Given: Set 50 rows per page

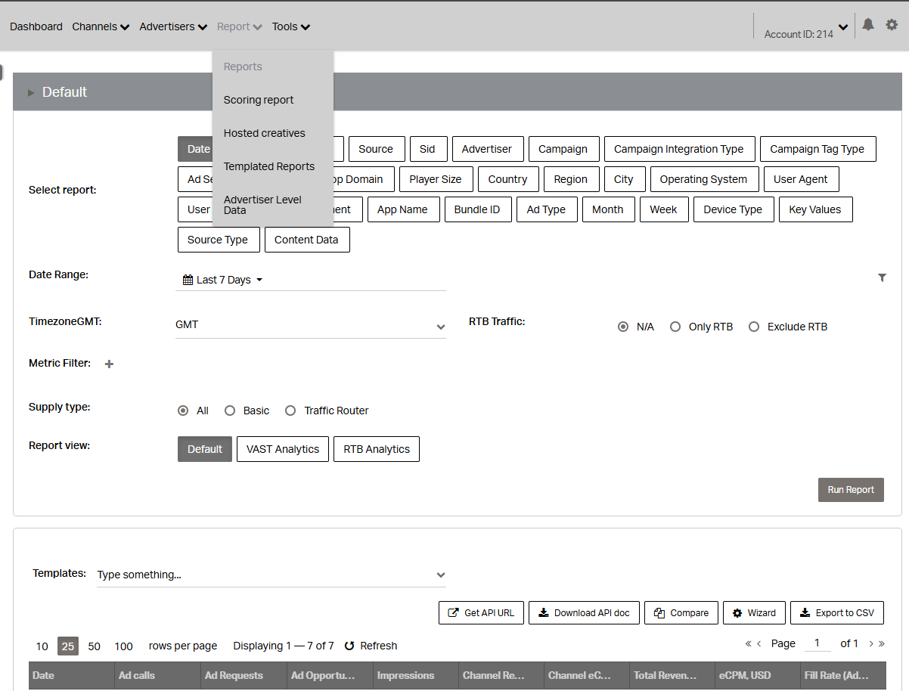Looking at the screenshot, I should (94, 646).
